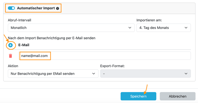The image size is (198, 103).
Task: Click into the name@mail.com e-mail field
Action: pyautogui.click(x=104, y=56)
